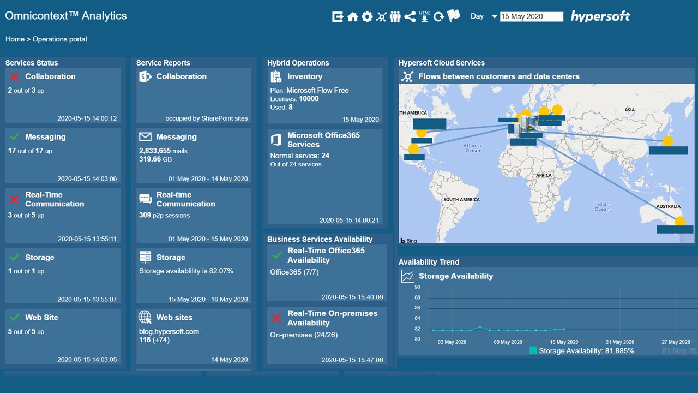
Task: Click 'blog.hypersoft.com' text
Action: tap(169, 331)
